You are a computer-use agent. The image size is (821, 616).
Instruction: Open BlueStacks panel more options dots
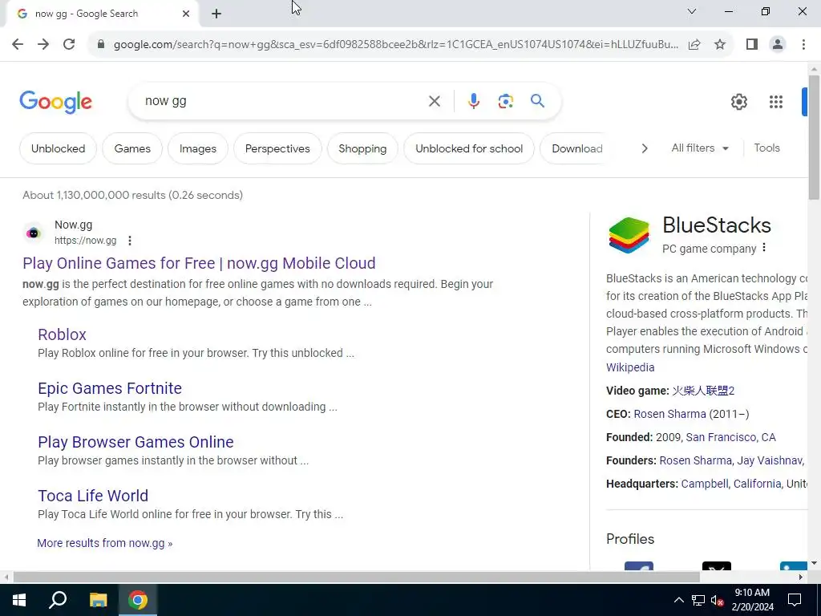click(764, 247)
